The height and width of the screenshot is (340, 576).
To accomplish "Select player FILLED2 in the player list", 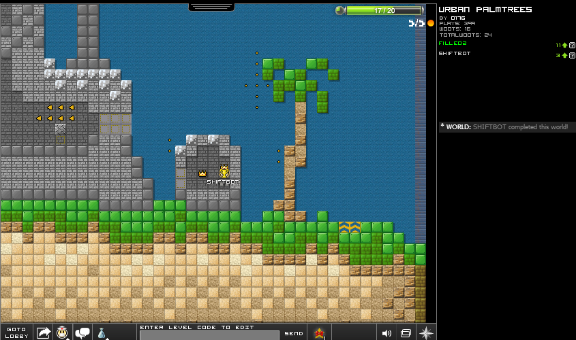I will 454,43.
